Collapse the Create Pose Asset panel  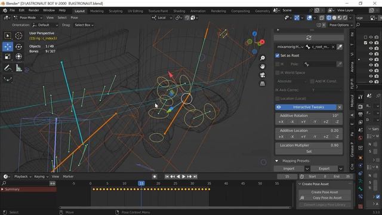pyautogui.click(x=300, y=184)
